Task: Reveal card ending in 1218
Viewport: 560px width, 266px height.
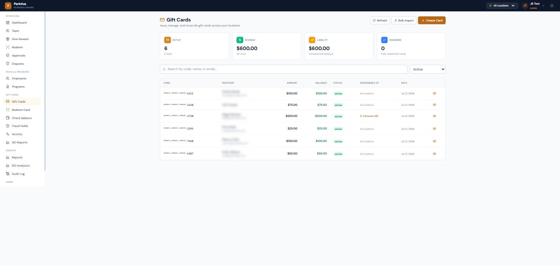Action: (434, 105)
